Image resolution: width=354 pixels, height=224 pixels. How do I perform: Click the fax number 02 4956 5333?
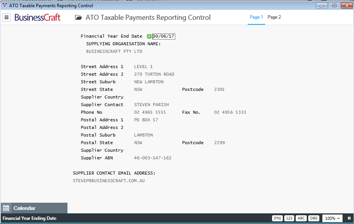230,112
